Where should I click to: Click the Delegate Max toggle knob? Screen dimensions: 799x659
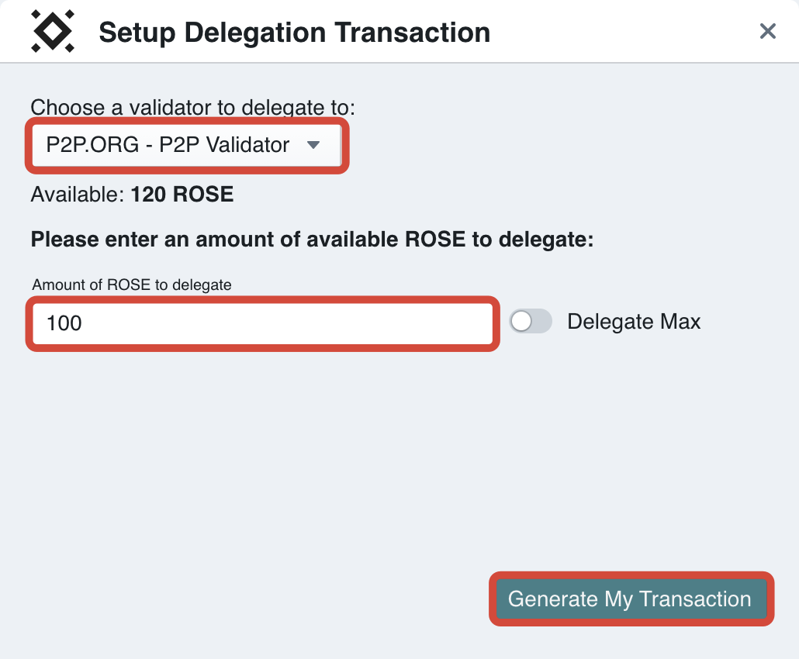(521, 322)
